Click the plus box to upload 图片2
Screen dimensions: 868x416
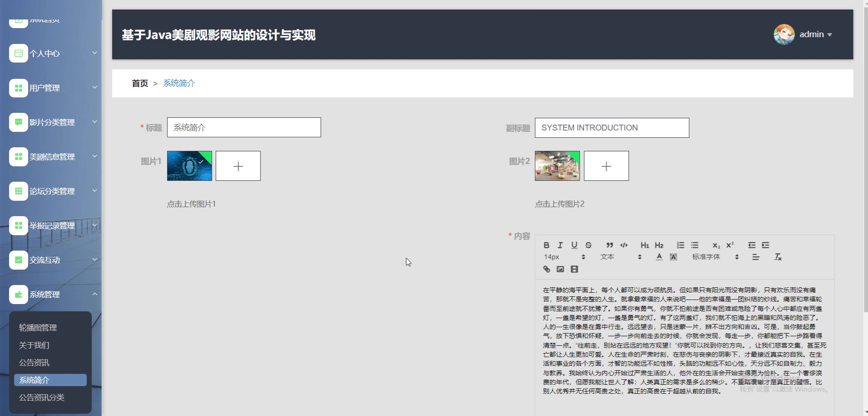click(606, 166)
